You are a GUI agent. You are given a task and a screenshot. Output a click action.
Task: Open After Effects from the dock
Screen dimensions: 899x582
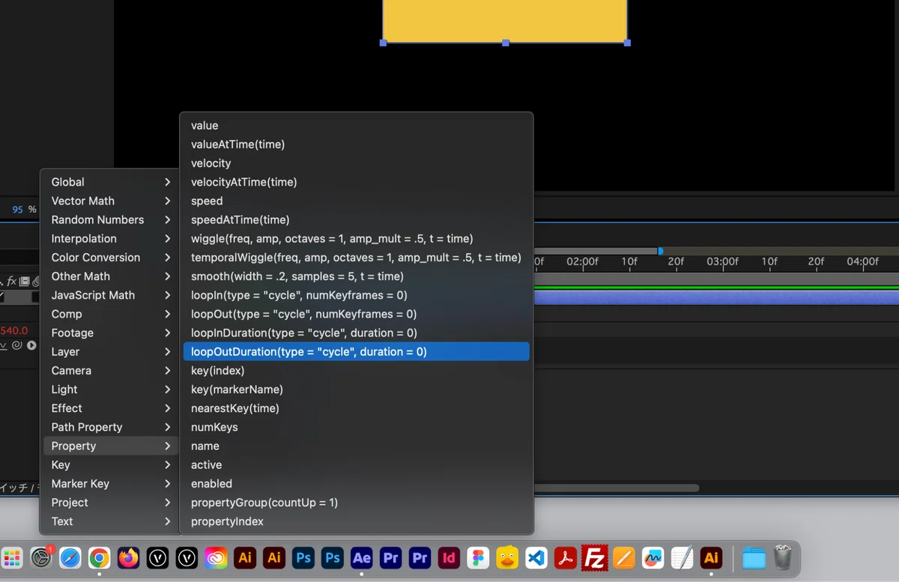pos(361,558)
